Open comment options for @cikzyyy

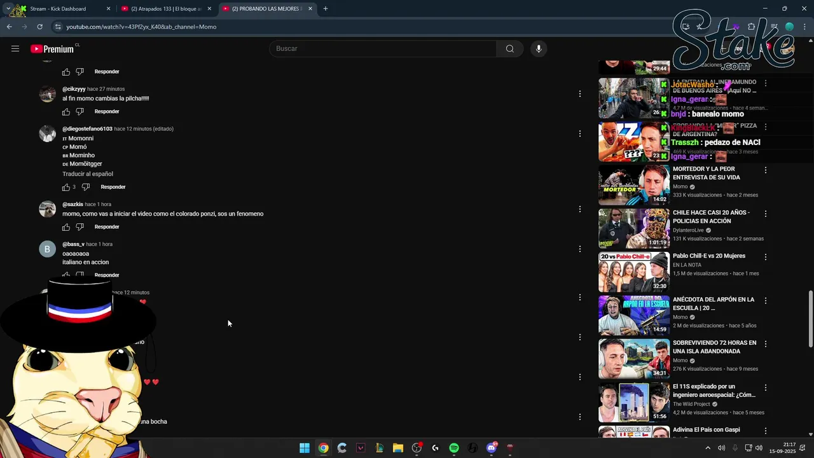point(579,94)
